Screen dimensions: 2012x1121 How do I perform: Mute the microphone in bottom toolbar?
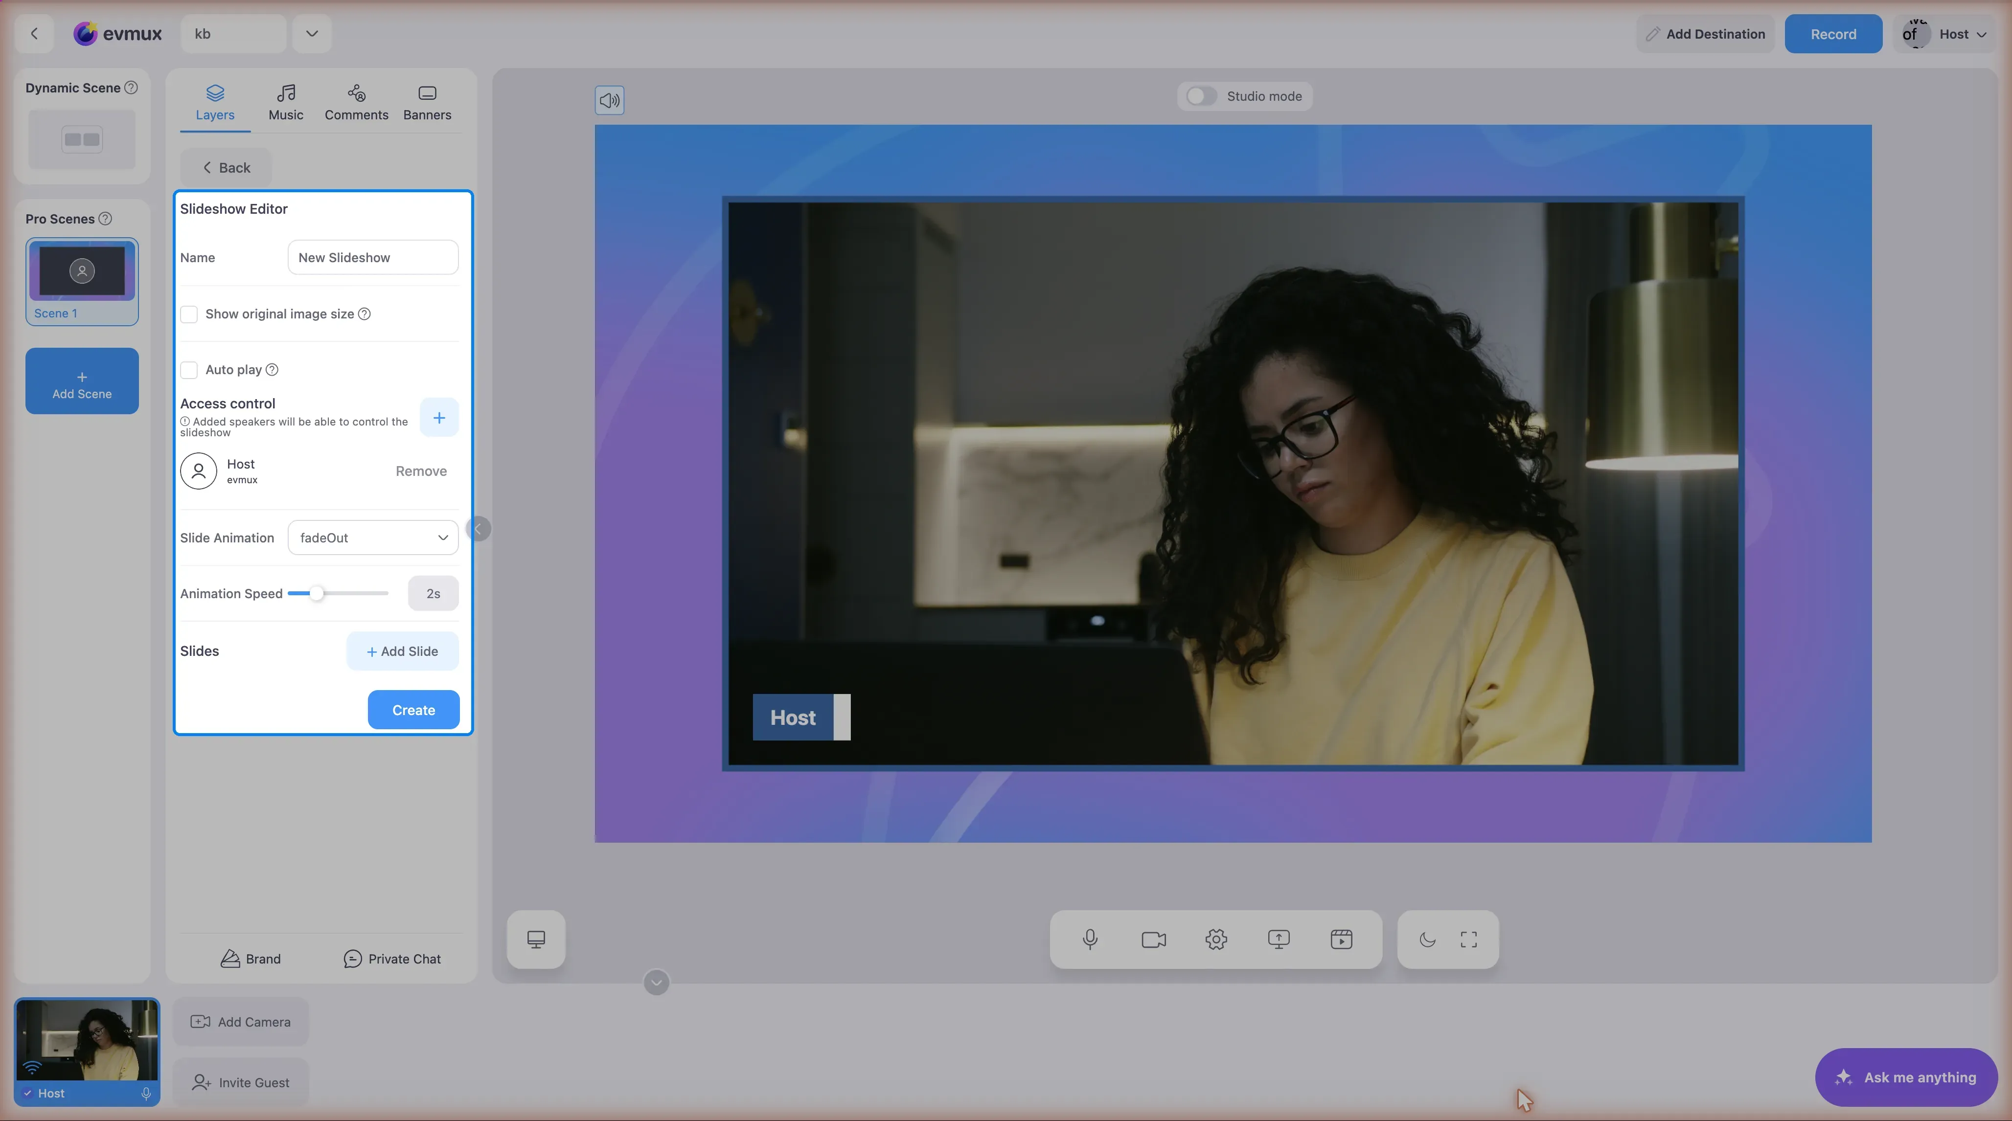pyautogui.click(x=1090, y=939)
